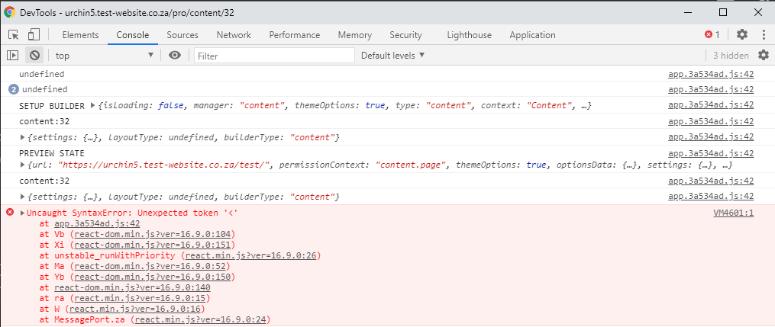Viewport: 775px width, 327px height.
Task: Toggle the device toolbar icon
Action: pos(34,35)
